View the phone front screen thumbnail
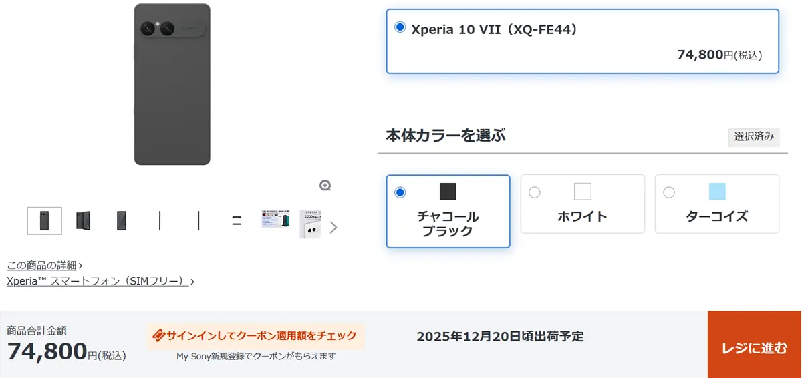802x378 pixels. (x=121, y=220)
